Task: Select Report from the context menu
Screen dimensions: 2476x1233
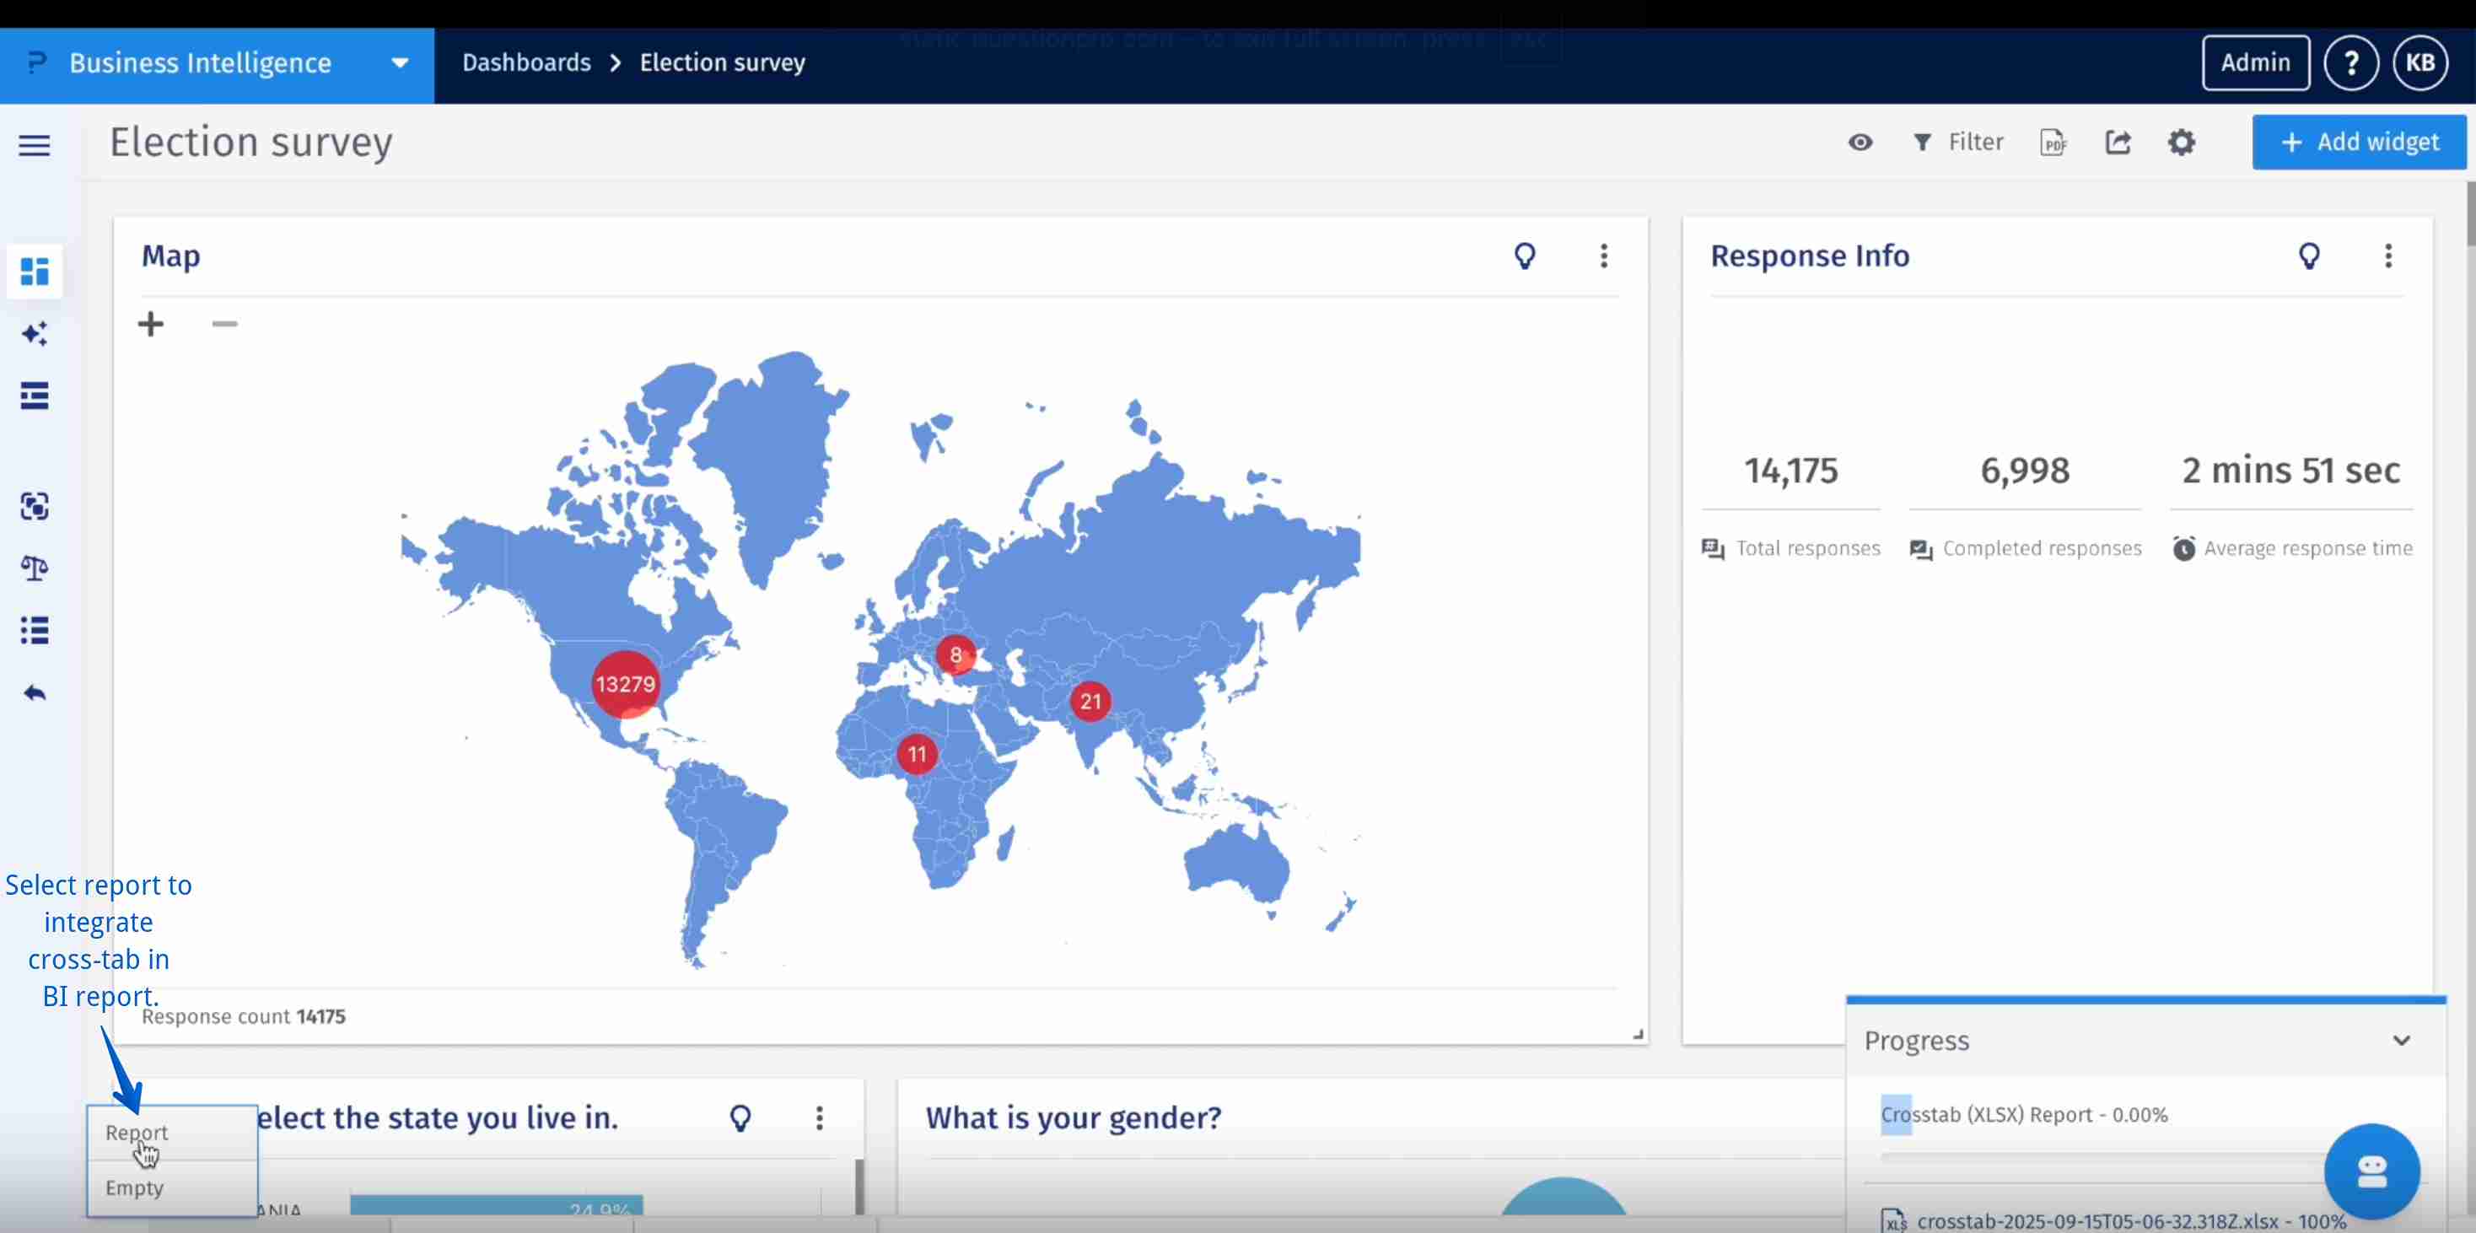Action: 136,1132
